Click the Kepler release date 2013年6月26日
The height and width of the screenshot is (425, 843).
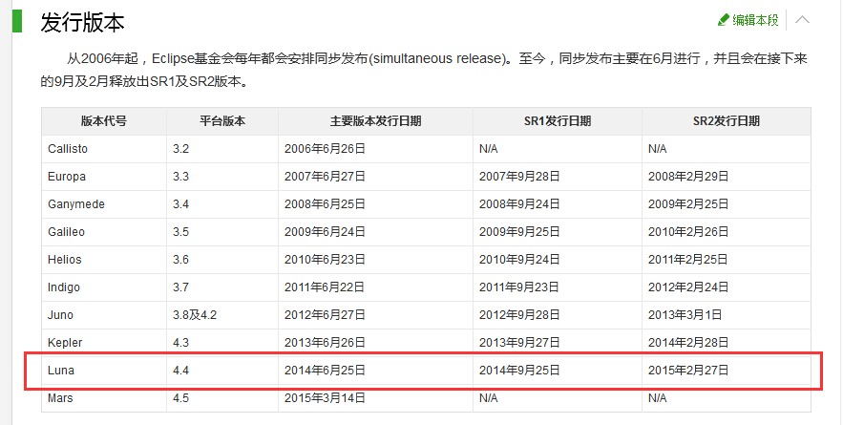325,343
